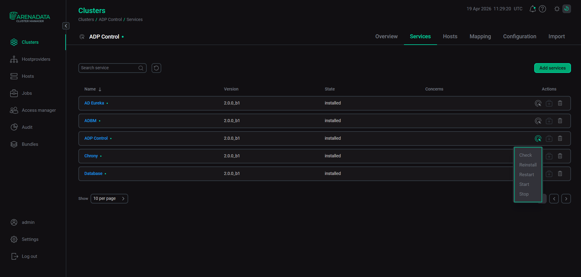Click the Concerns column header
Image resolution: width=581 pixels, height=277 pixels.
[434, 89]
